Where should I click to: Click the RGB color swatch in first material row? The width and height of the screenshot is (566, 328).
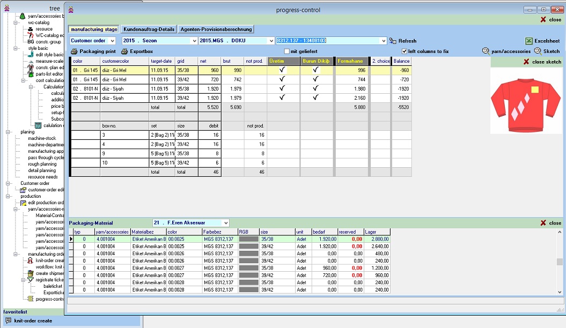point(248,239)
